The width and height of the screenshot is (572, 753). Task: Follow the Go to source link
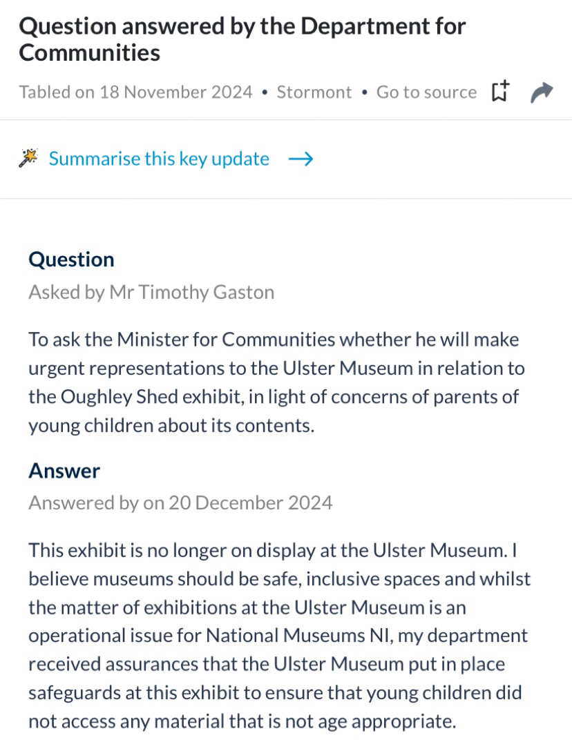point(426,92)
